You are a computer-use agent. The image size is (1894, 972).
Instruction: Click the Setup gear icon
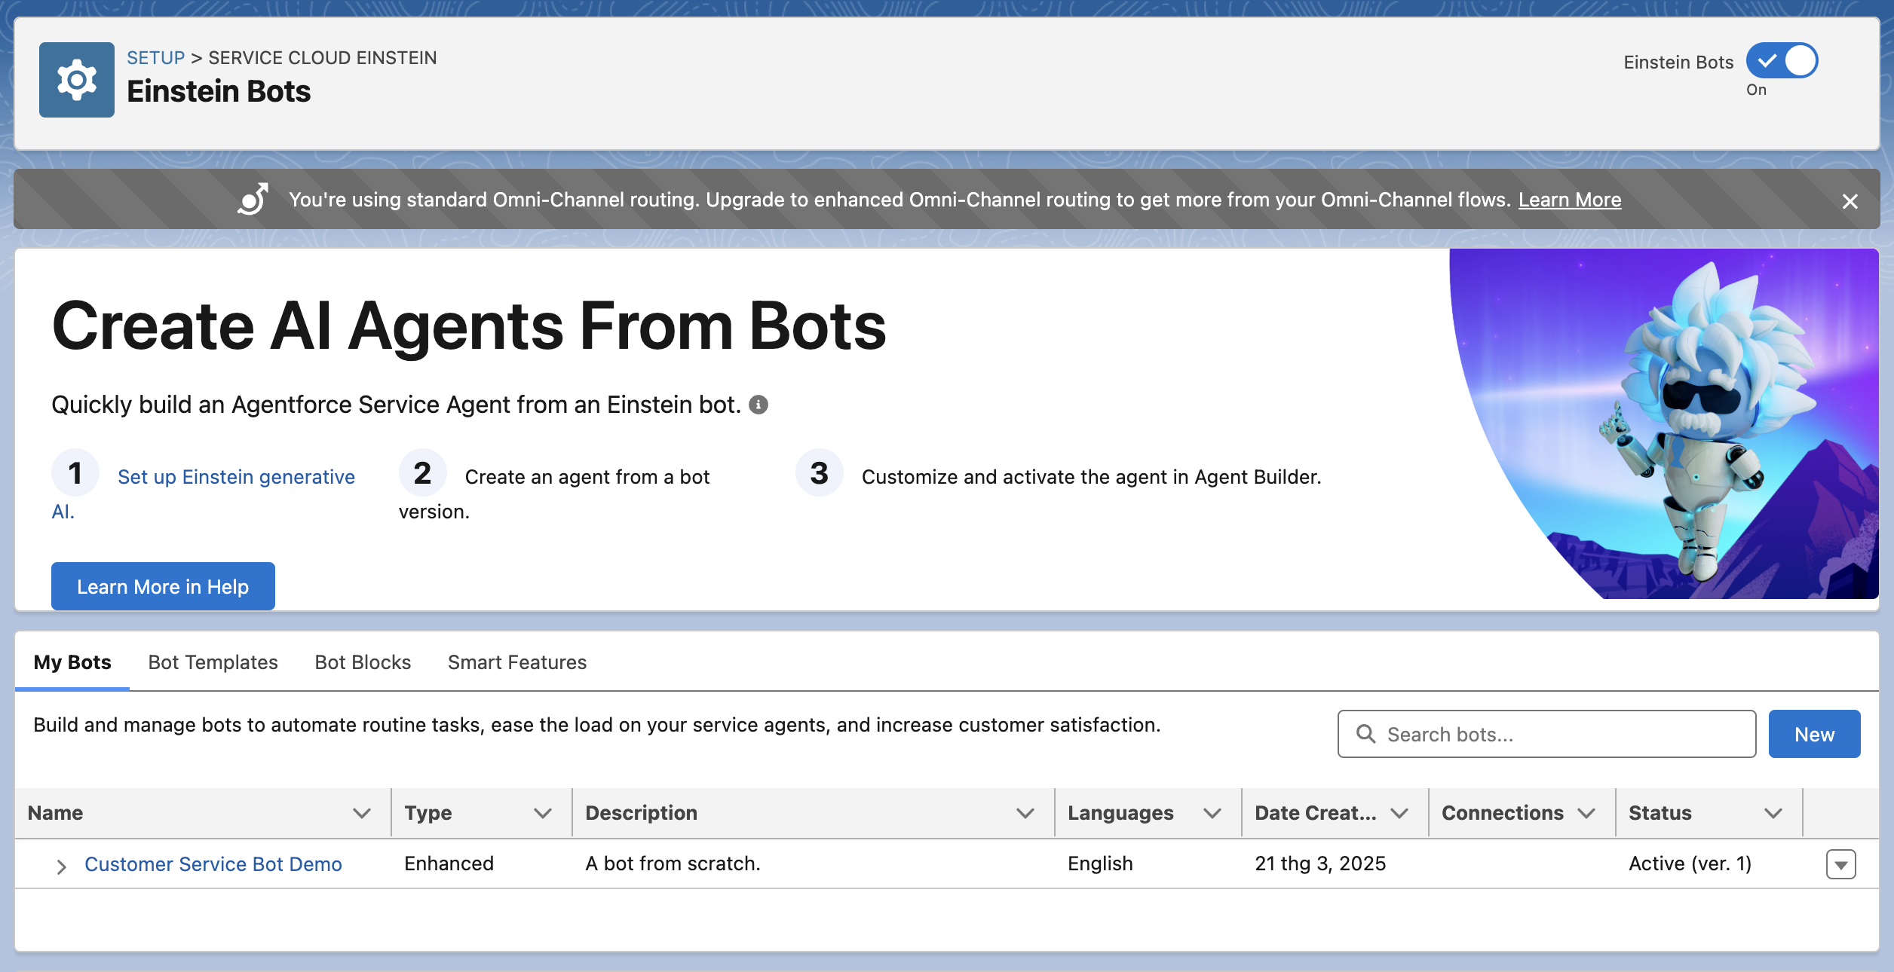(77, 80)
